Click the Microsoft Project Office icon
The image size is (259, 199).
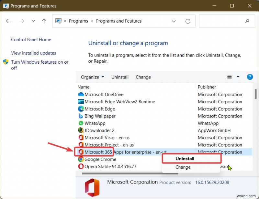pos(81,144)
